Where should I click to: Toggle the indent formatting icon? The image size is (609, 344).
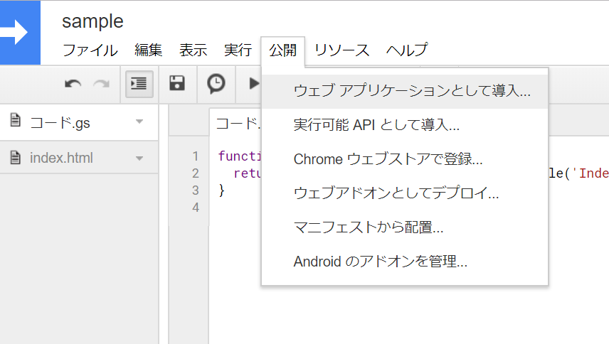(139, 84)
